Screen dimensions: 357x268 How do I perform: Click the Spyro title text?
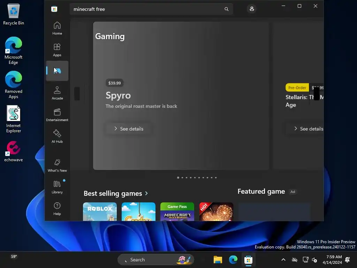click(118, 95)
